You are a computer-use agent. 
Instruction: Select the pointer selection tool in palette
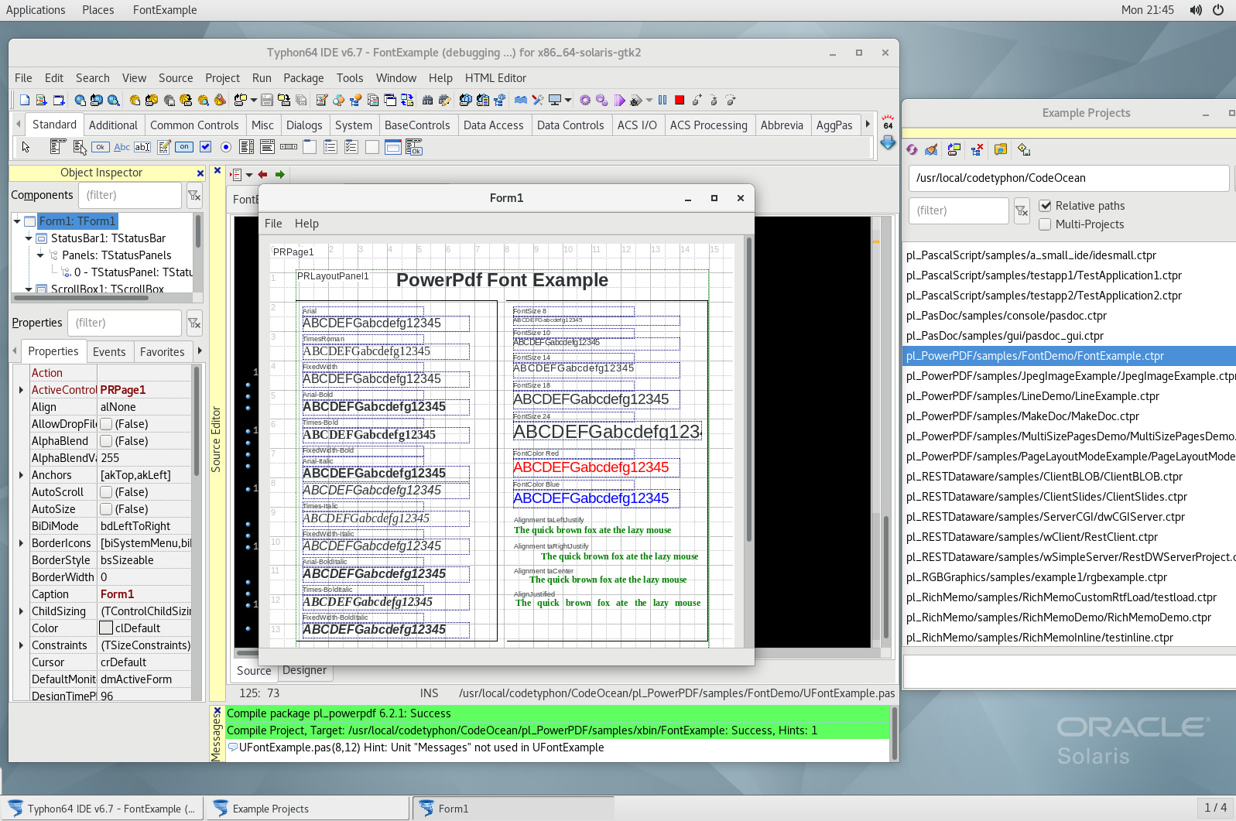click(26, 147)
